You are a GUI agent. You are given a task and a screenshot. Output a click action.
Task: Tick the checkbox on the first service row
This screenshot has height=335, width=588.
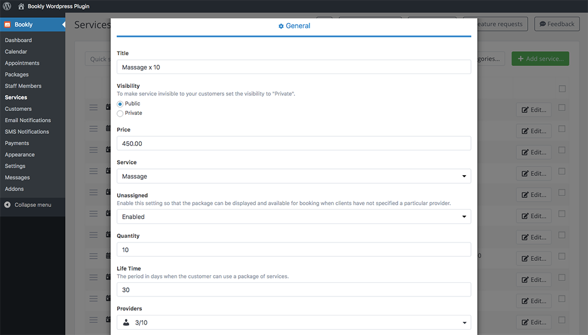coord(562,107)
